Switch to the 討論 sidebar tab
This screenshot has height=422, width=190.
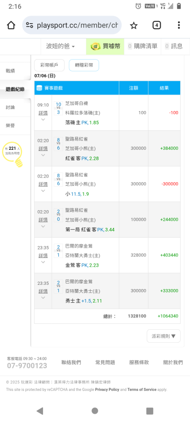coord(15,107)
